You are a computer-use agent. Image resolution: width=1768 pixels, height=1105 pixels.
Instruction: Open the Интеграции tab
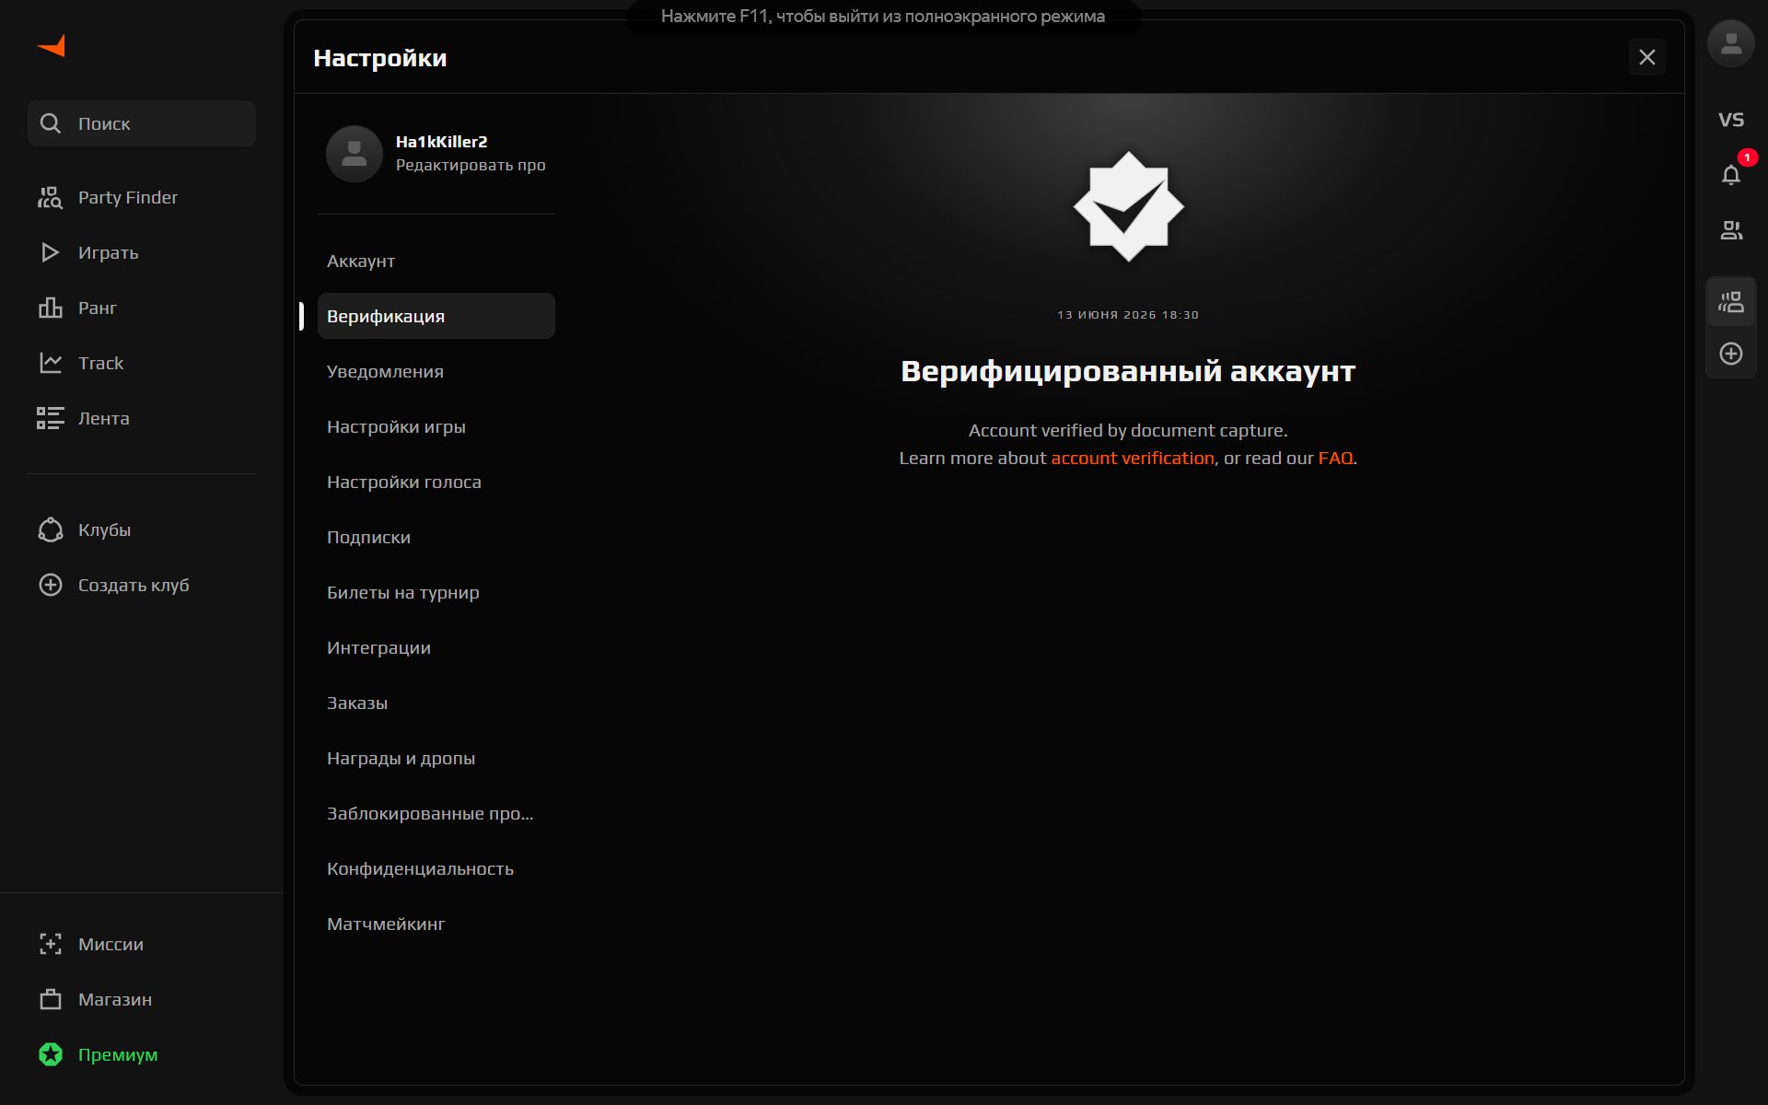[436, 647]
